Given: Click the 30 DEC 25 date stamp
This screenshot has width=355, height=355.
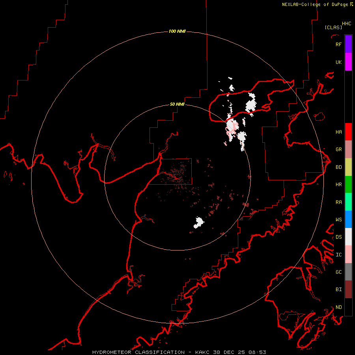Looking at the screenshot, I should point(229,352).
